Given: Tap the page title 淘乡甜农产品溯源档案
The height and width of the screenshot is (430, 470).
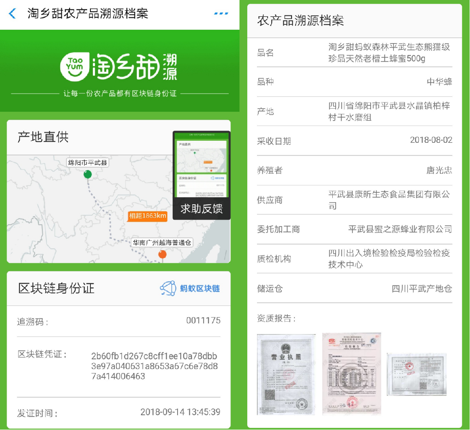Looking at the screenshot, I should 88,13.
